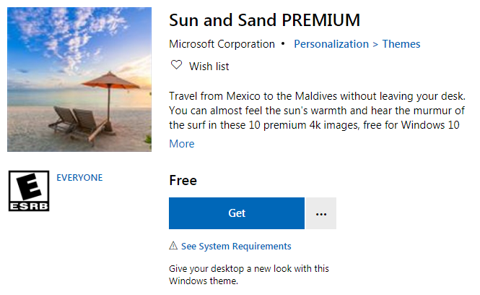Click the Free price label
480x295 pixels.
pos(183,180)
